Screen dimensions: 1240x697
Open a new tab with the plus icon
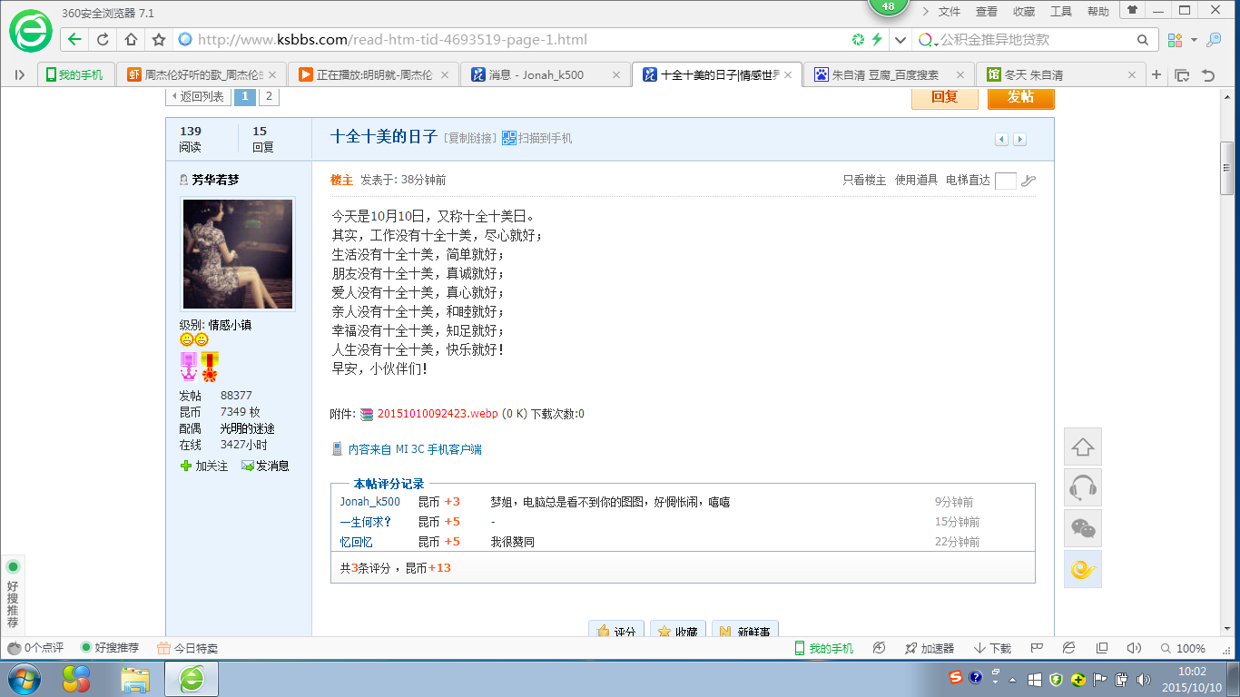pos(1156,75)
